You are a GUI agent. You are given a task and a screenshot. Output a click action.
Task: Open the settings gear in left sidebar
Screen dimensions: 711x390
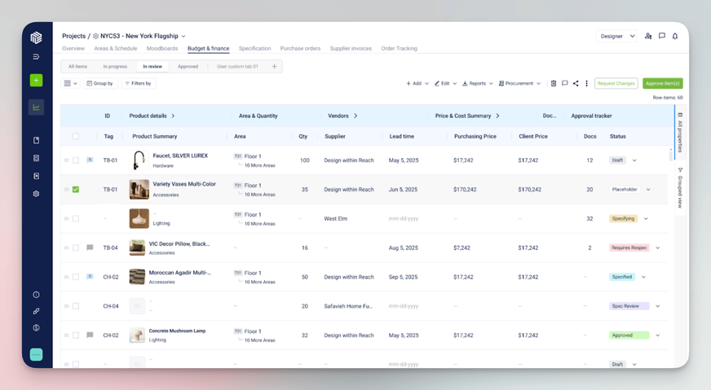(36, 194)
